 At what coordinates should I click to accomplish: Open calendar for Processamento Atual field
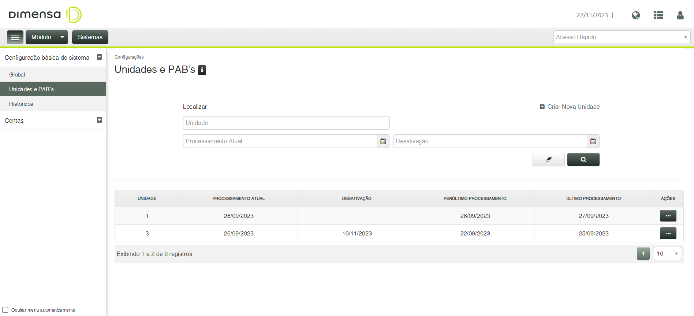tap(383, 141)
